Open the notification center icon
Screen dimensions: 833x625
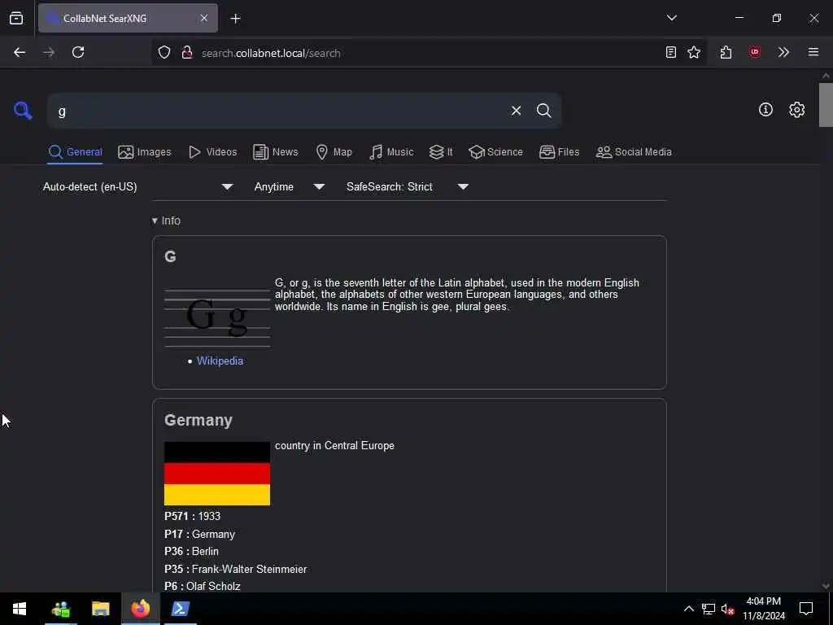[806, 609]
